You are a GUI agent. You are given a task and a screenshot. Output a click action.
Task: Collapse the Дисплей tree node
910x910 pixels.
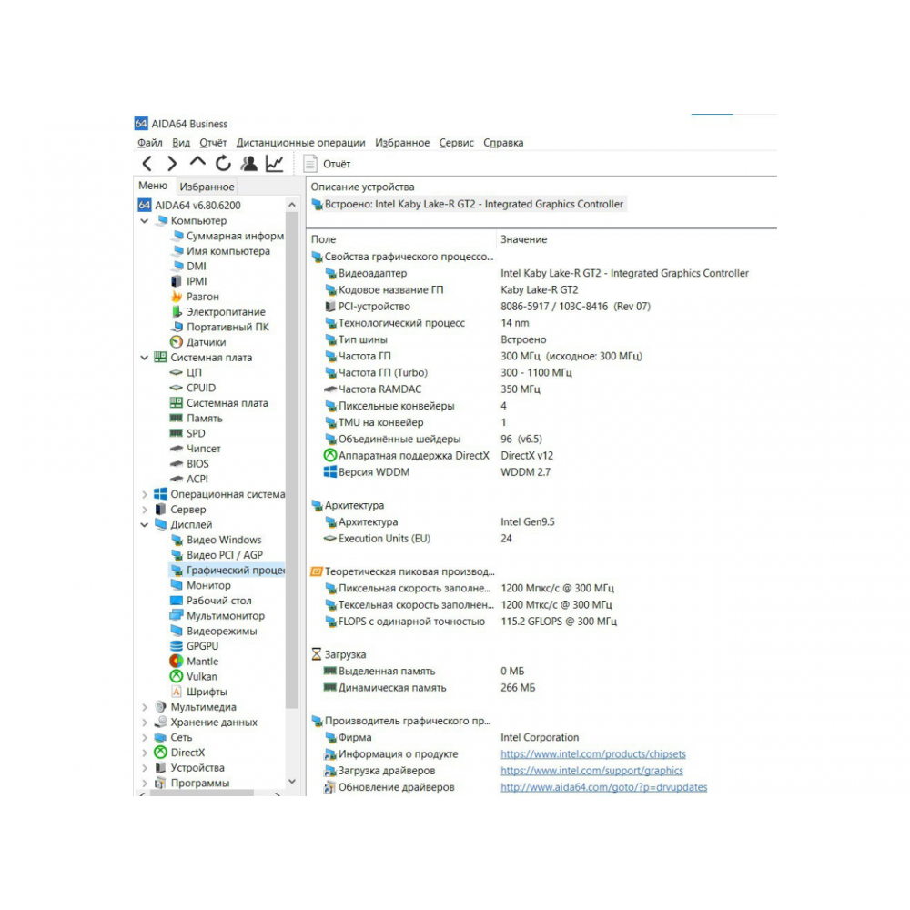coord(145,525)
